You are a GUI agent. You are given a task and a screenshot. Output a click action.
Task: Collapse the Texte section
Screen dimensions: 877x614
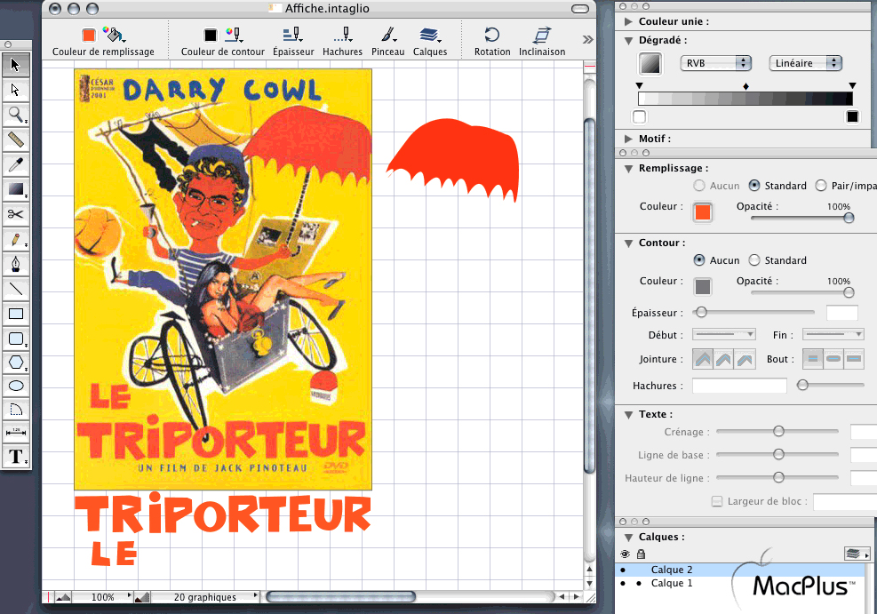coord(628,415)
